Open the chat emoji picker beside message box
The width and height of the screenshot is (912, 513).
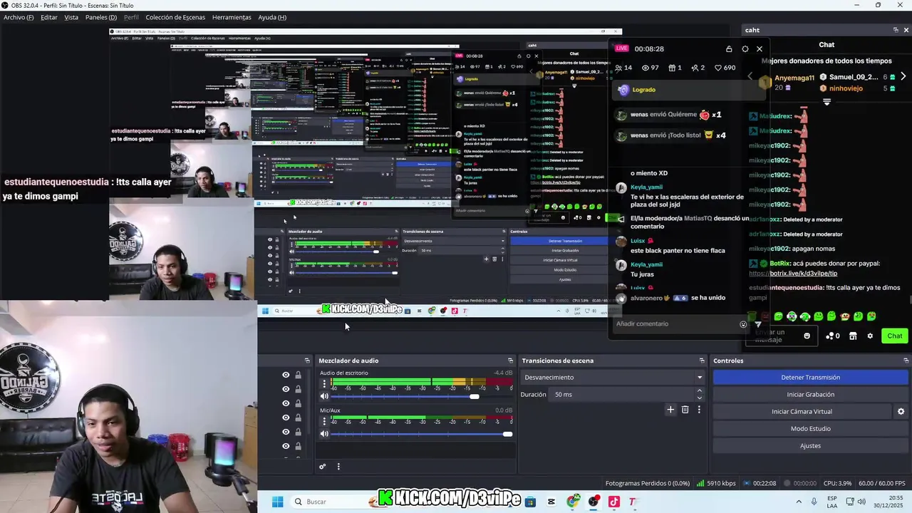coord(807,336)
